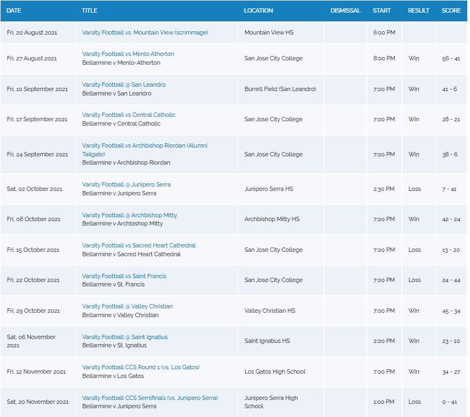The height and width of the screenshot is (417, 470).
Task: Click the score 42 - 24
Action: click(x=451, y=219)
